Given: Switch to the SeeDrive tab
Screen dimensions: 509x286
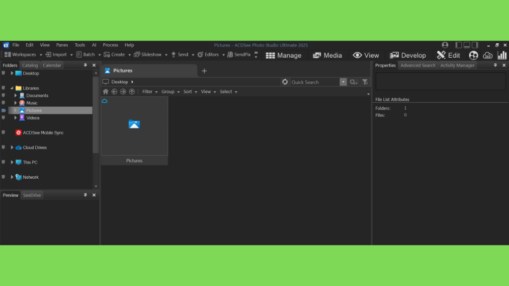Looking at the screenshot, I should [x=32, y=195].
